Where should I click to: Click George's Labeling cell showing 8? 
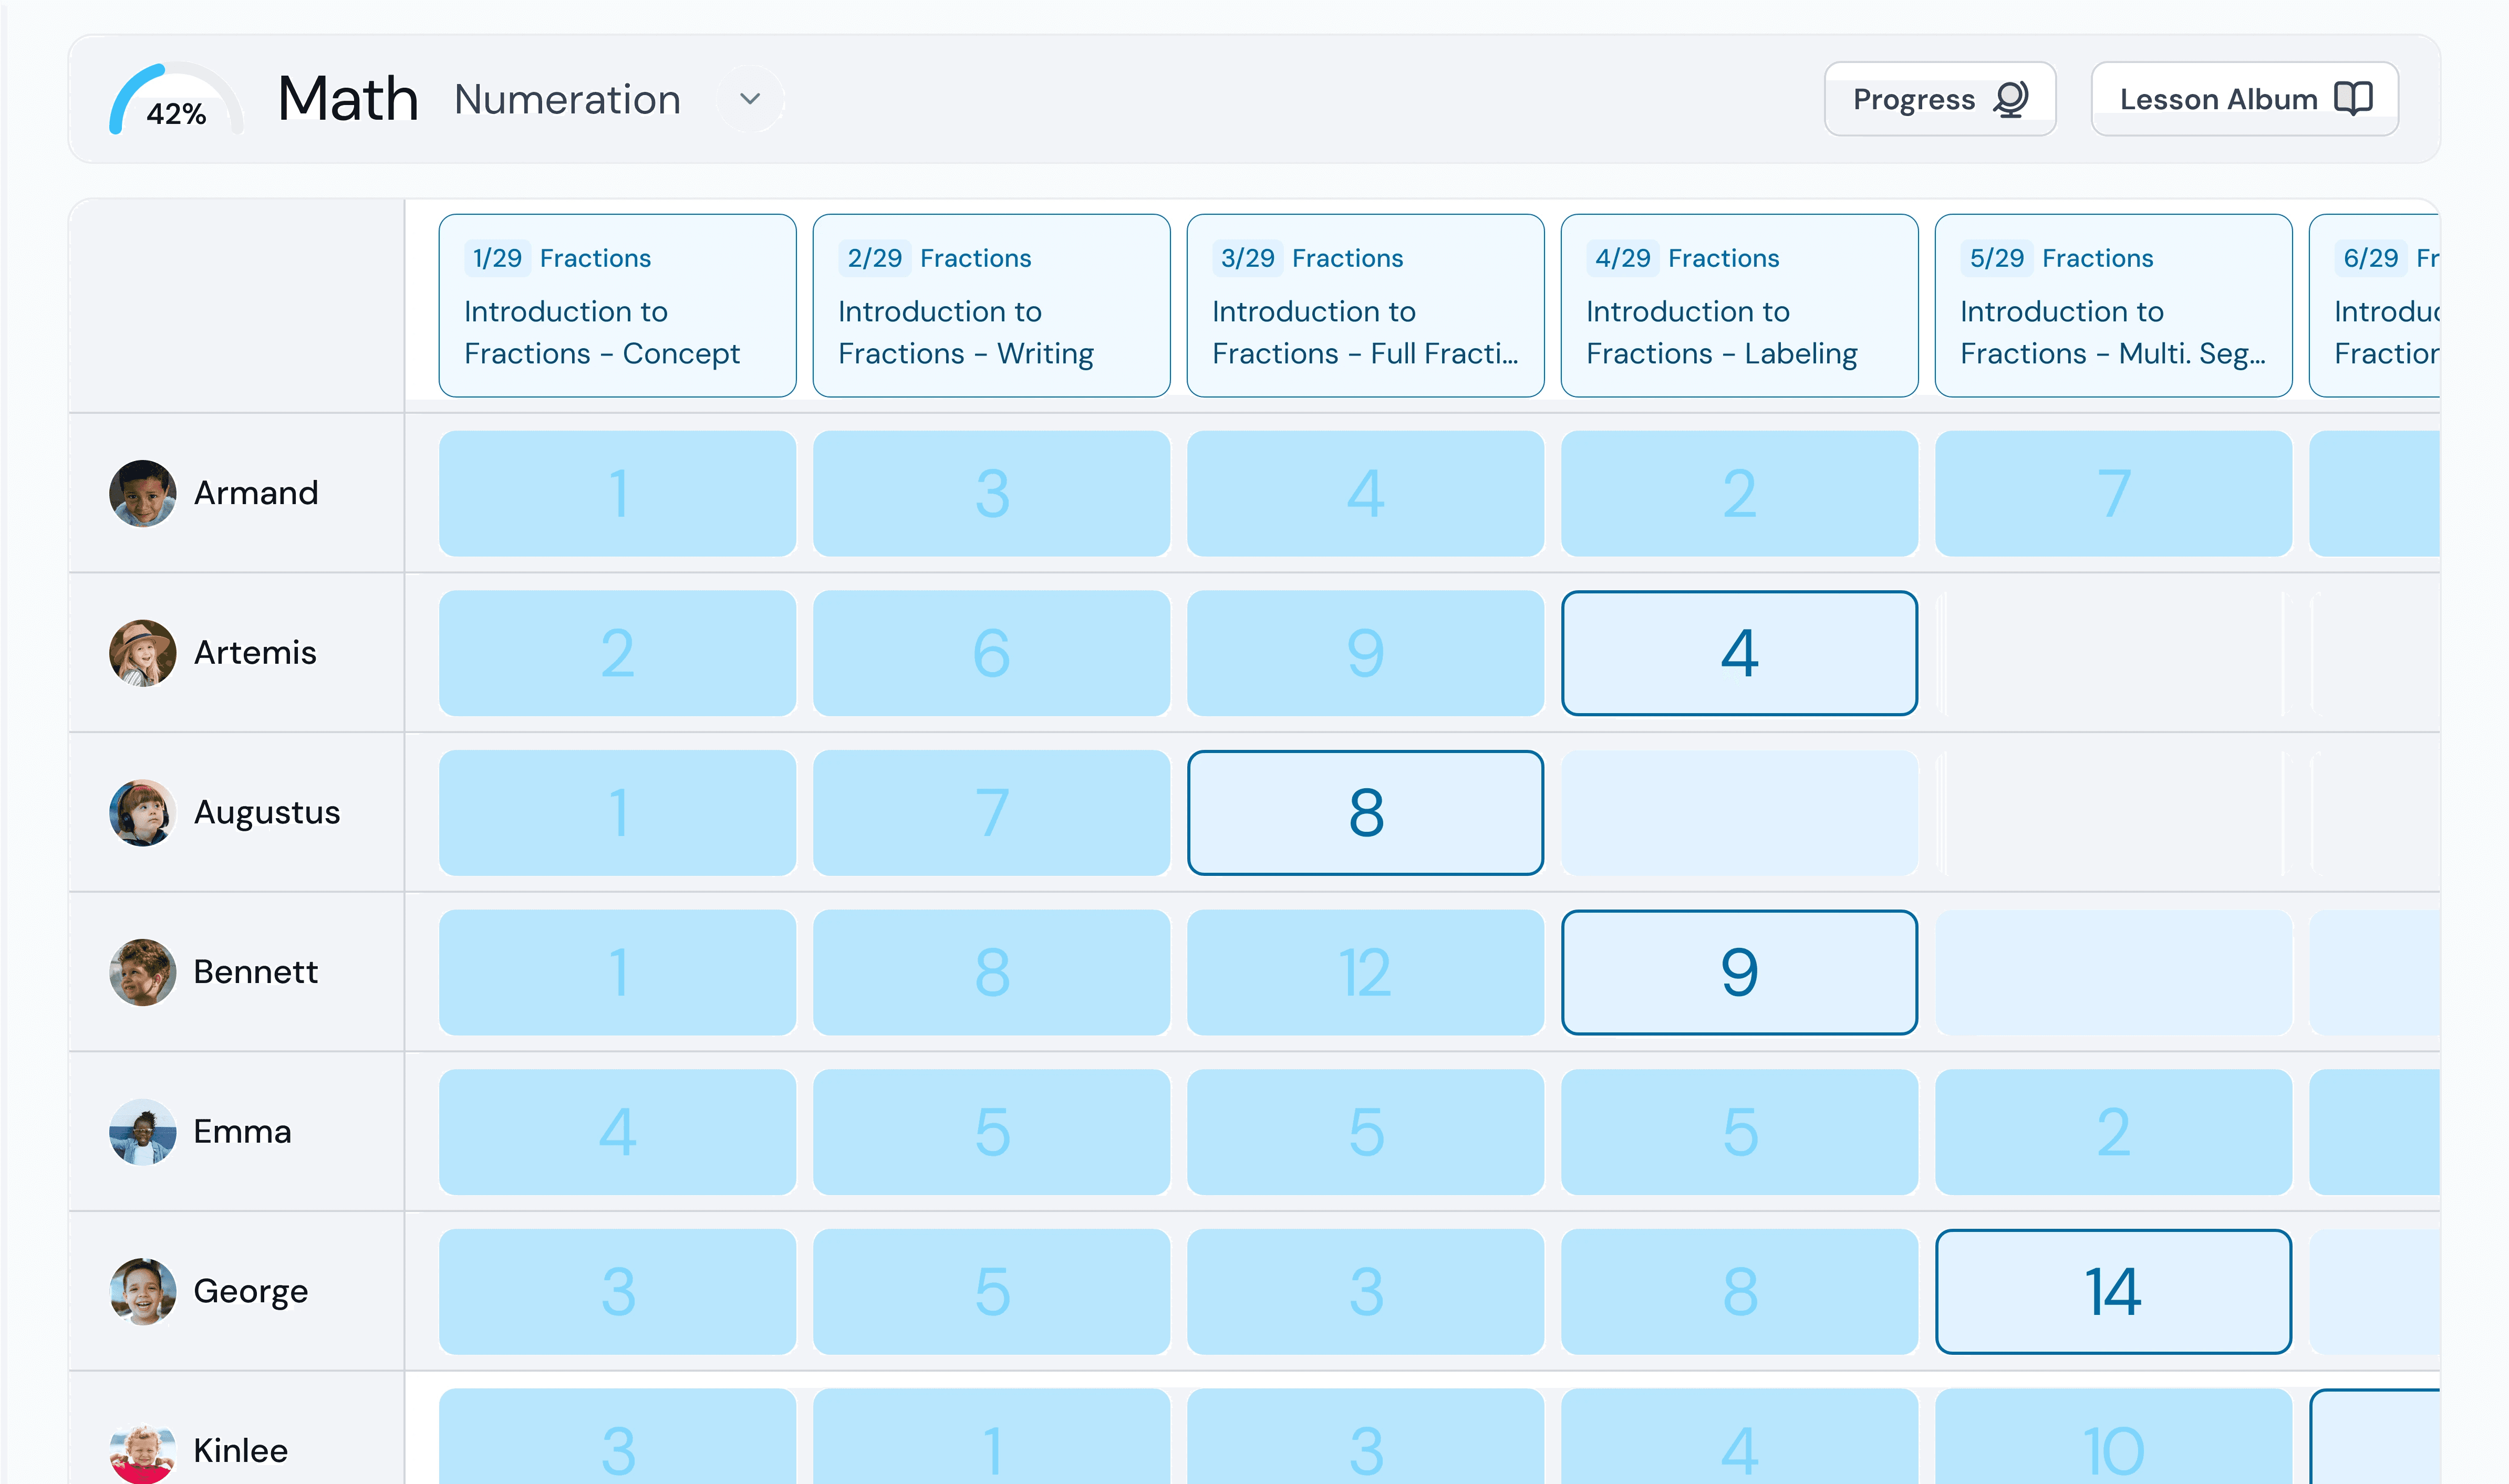pos(1740,1292)
